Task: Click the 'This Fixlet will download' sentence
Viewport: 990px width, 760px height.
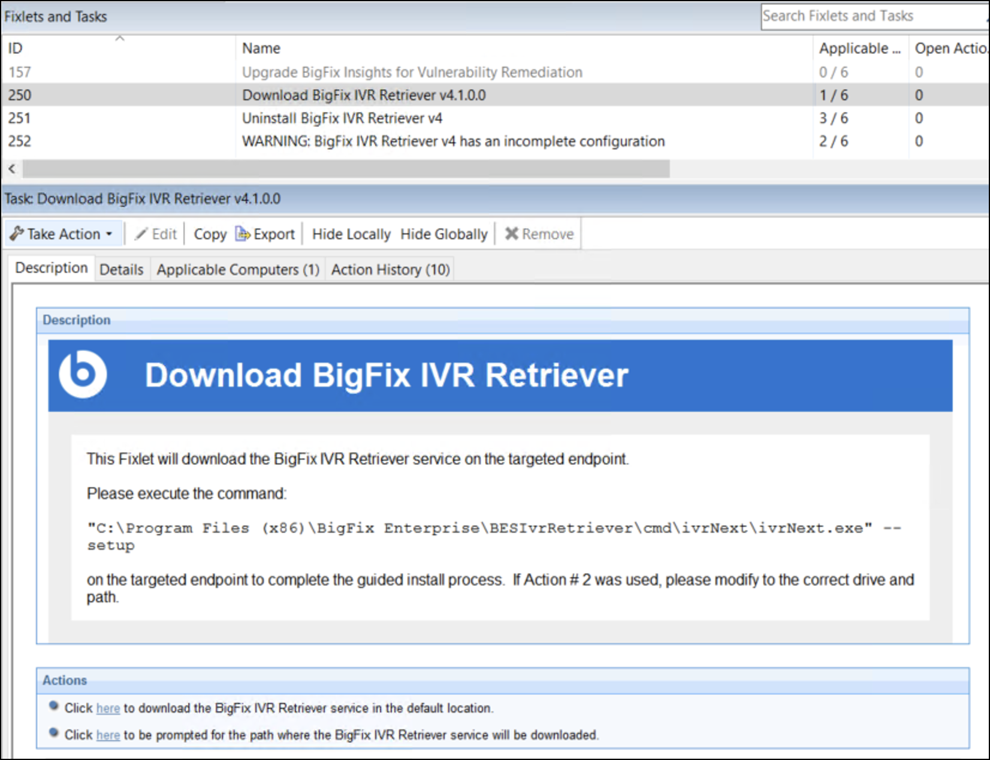Action: (x=358, y=459)
